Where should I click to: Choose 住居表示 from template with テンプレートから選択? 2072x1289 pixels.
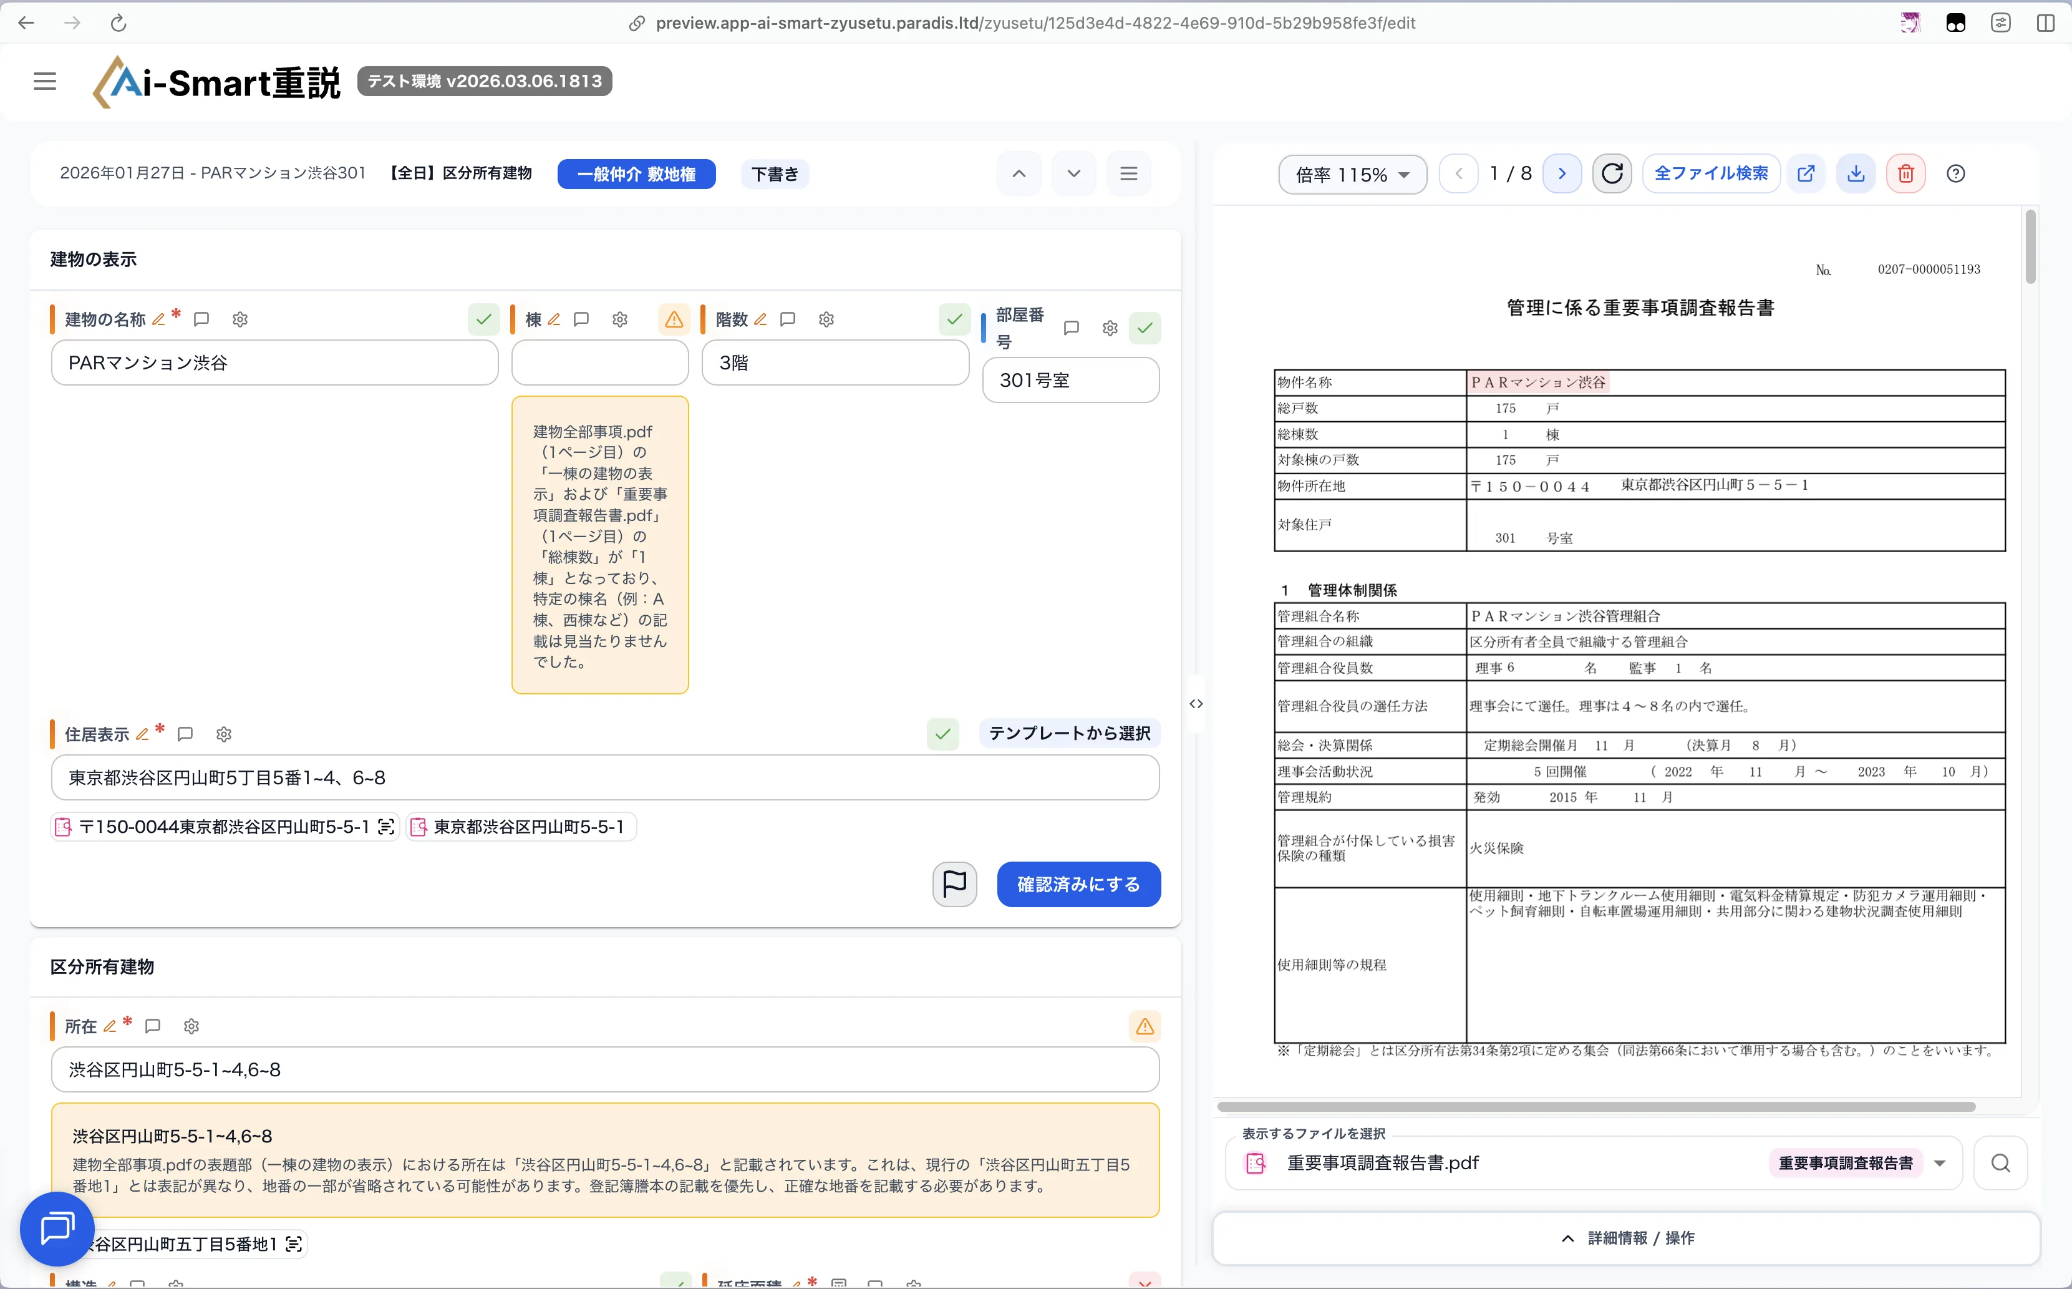point(1070,733)
